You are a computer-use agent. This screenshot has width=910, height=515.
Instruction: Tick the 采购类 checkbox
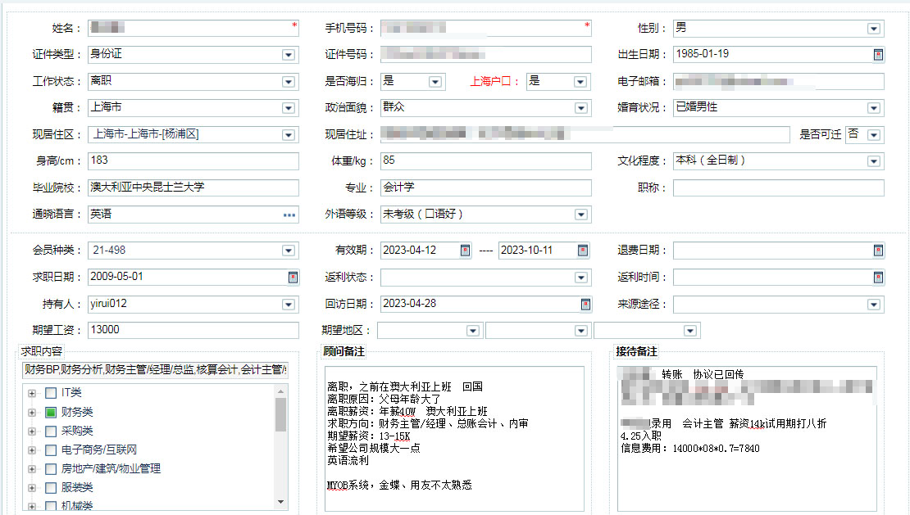pos(51,431)
